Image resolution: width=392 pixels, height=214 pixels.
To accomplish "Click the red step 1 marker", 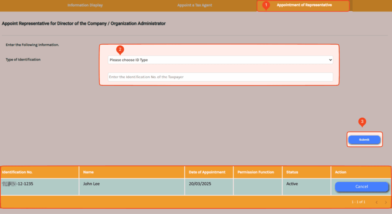I will coord(267,5).
